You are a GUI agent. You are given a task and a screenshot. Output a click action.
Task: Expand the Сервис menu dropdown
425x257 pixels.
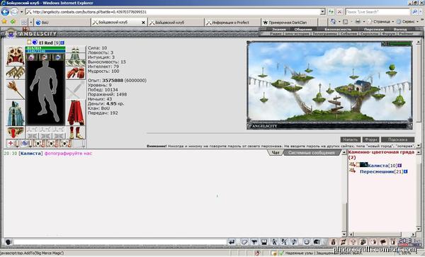(x=417, y=22)
